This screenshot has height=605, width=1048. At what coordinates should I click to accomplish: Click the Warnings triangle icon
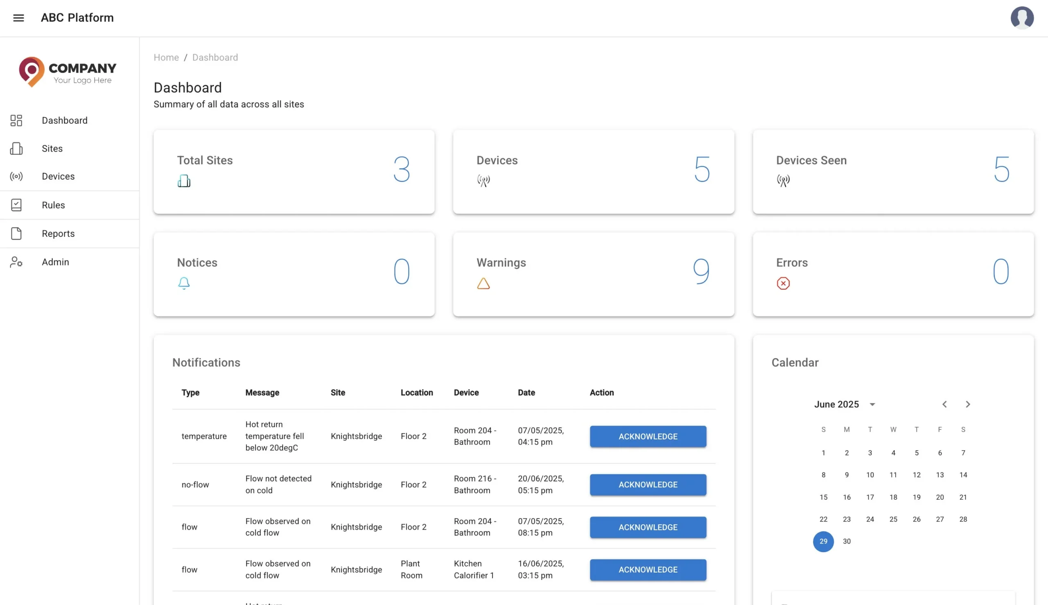click(x=483, y=283)
